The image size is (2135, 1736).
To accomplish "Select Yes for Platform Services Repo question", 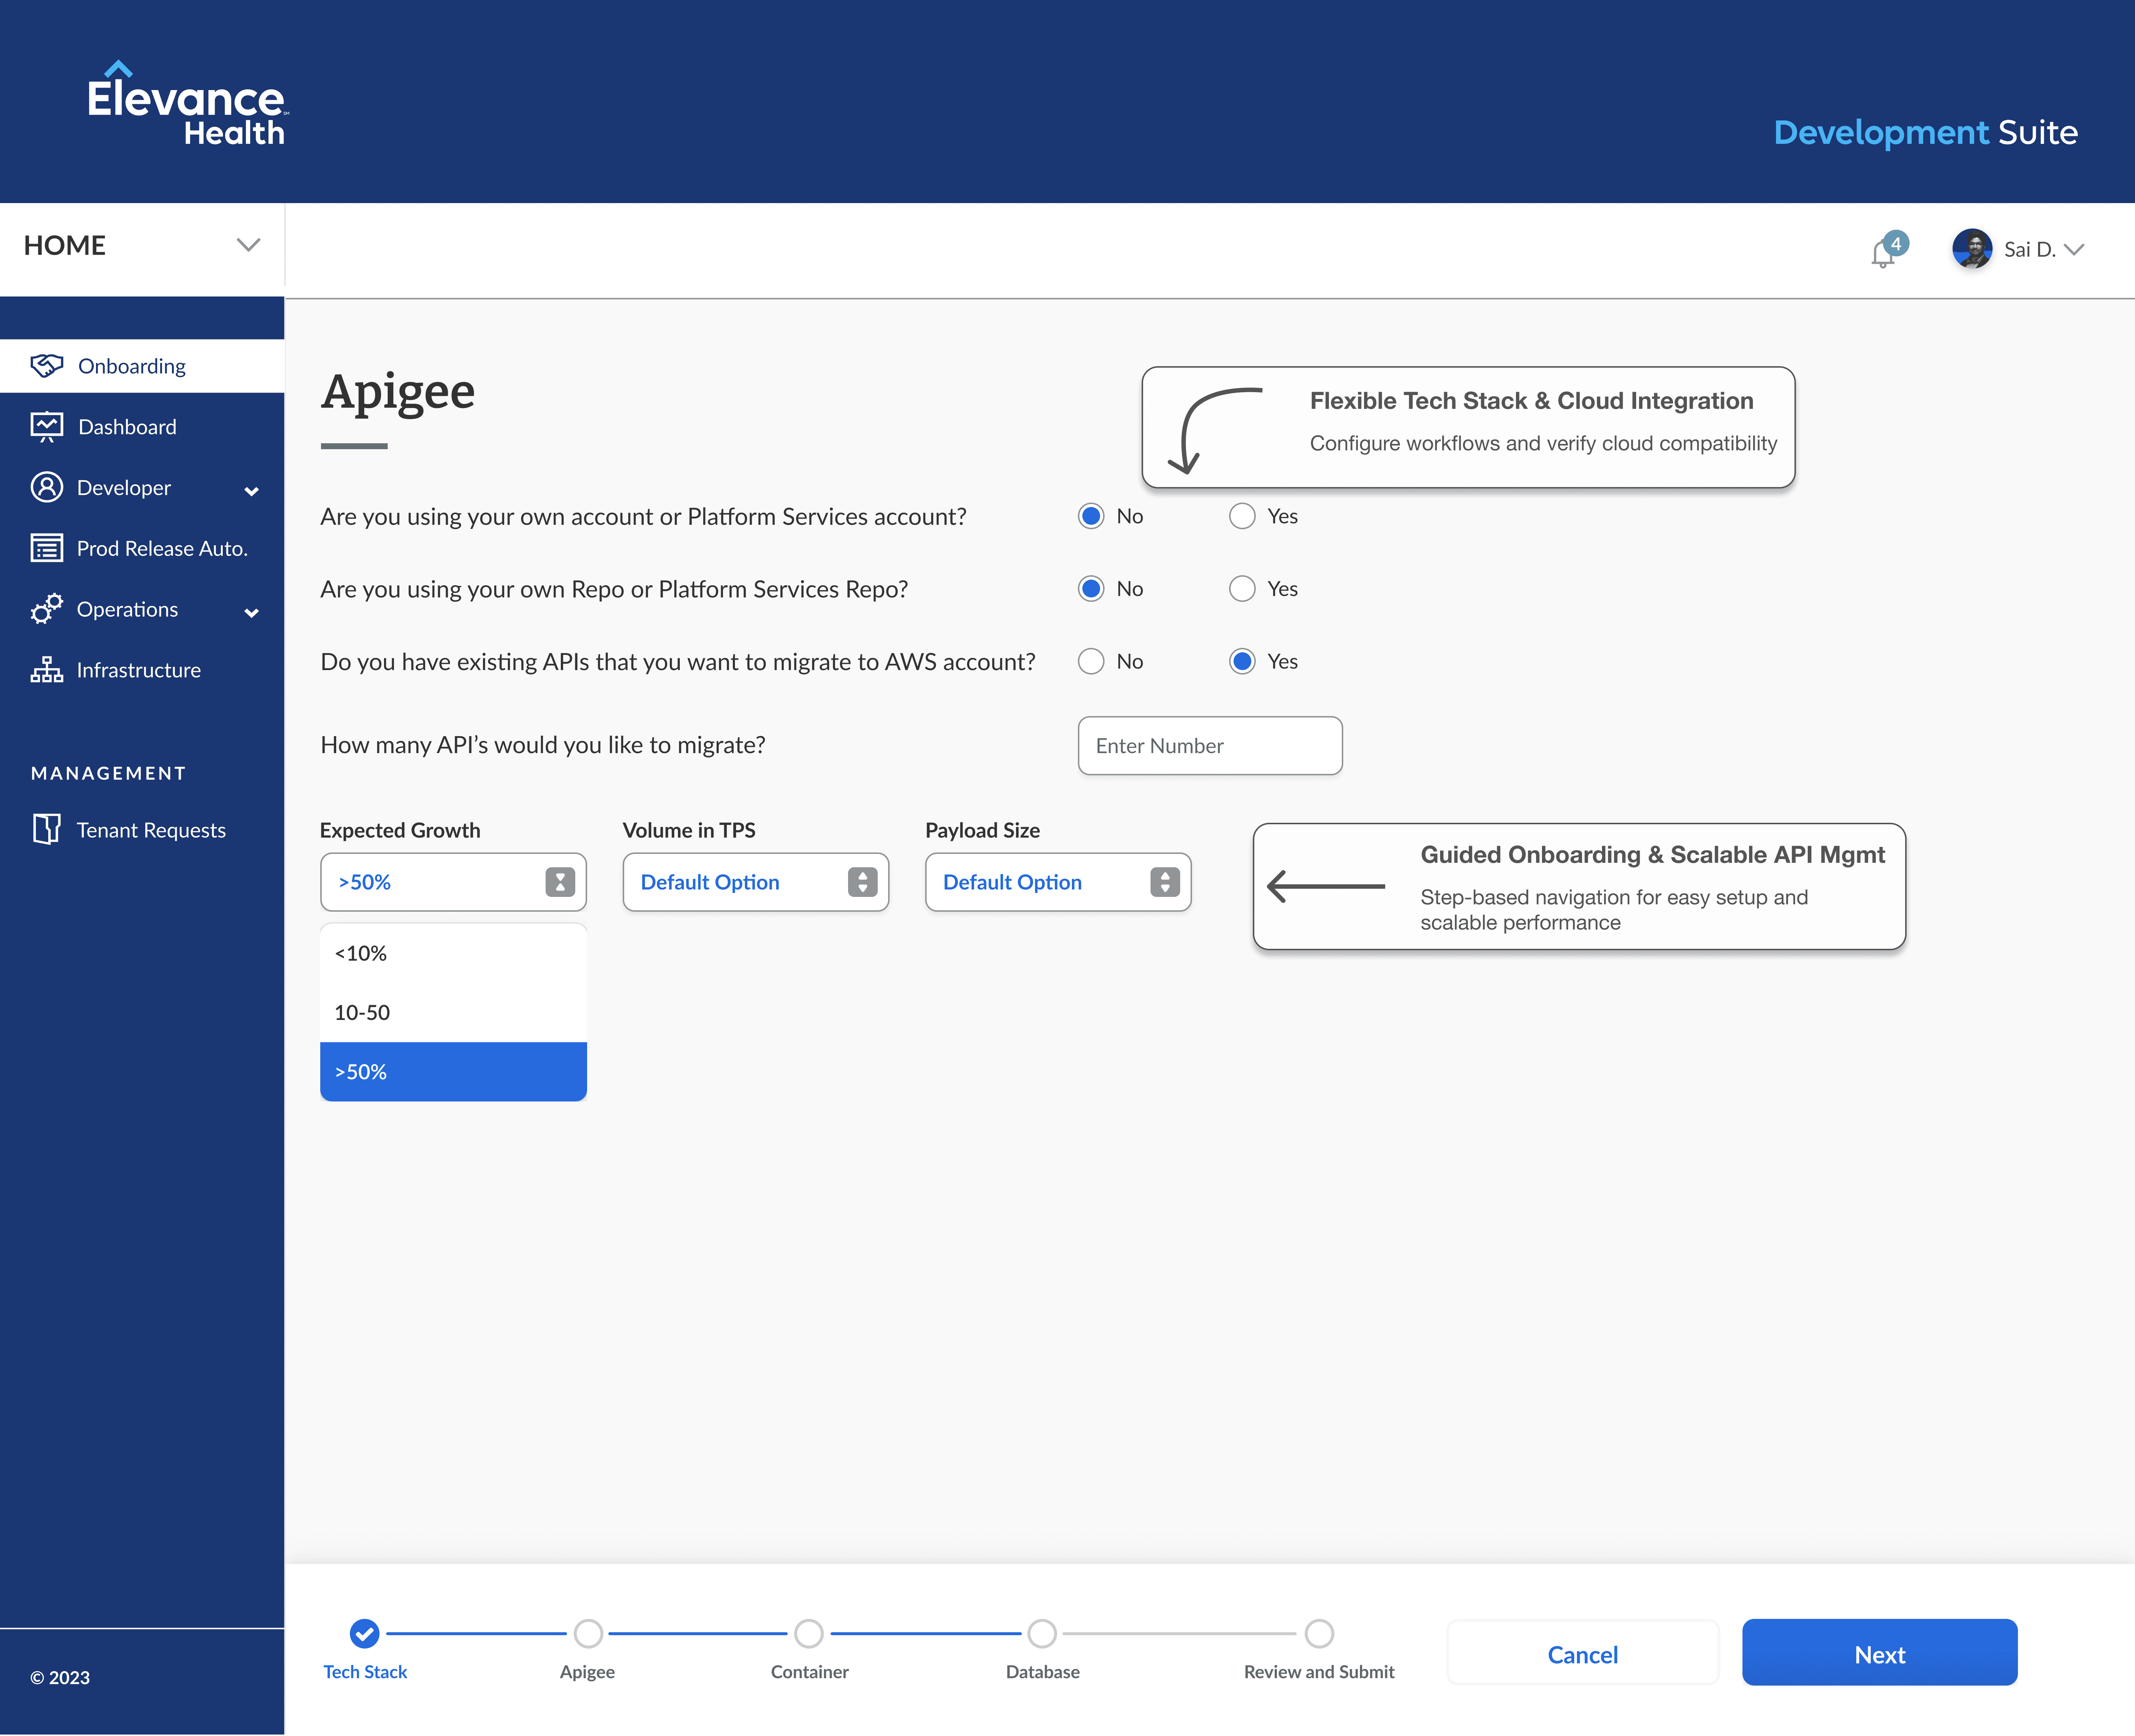I will pos(1242,589).
